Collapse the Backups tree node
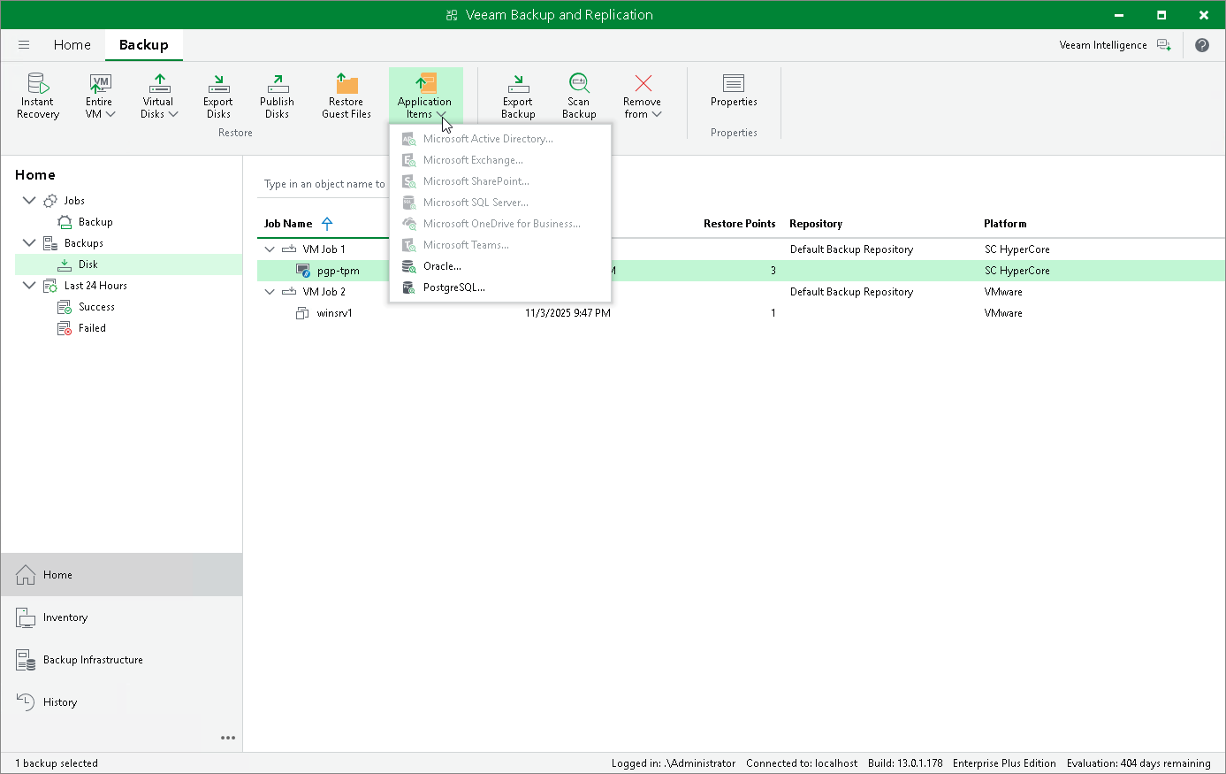 [29, 243]
